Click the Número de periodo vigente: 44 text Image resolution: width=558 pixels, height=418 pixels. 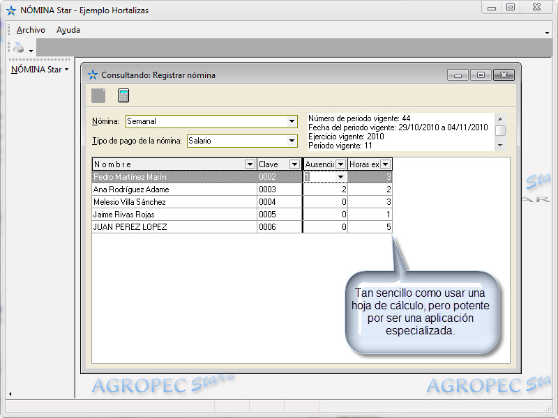[359, 118]
